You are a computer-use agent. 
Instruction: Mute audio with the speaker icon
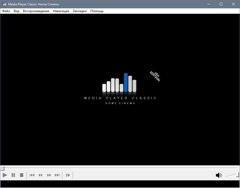219,175
